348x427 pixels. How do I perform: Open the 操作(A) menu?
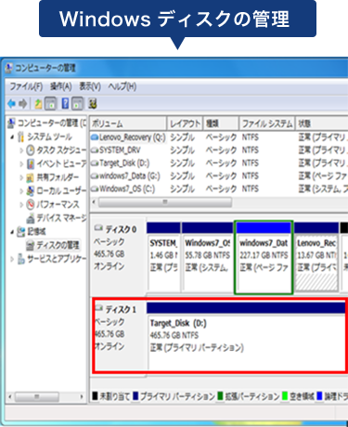pyautogui.click(x=61, y=86)
